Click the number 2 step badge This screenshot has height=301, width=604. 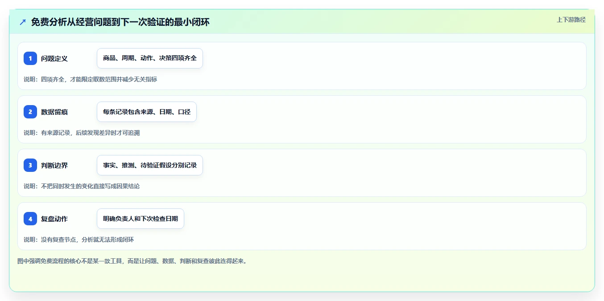(30, 112)
